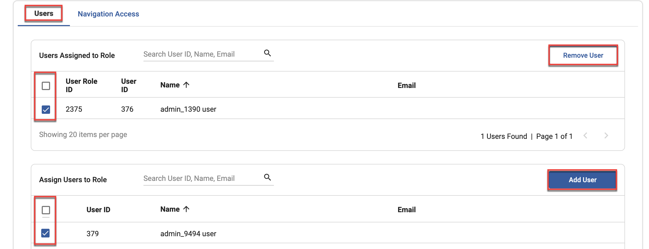
Task: Uncheck the admin_9494 user row checkbox
Action: click(x=46, y=233)
